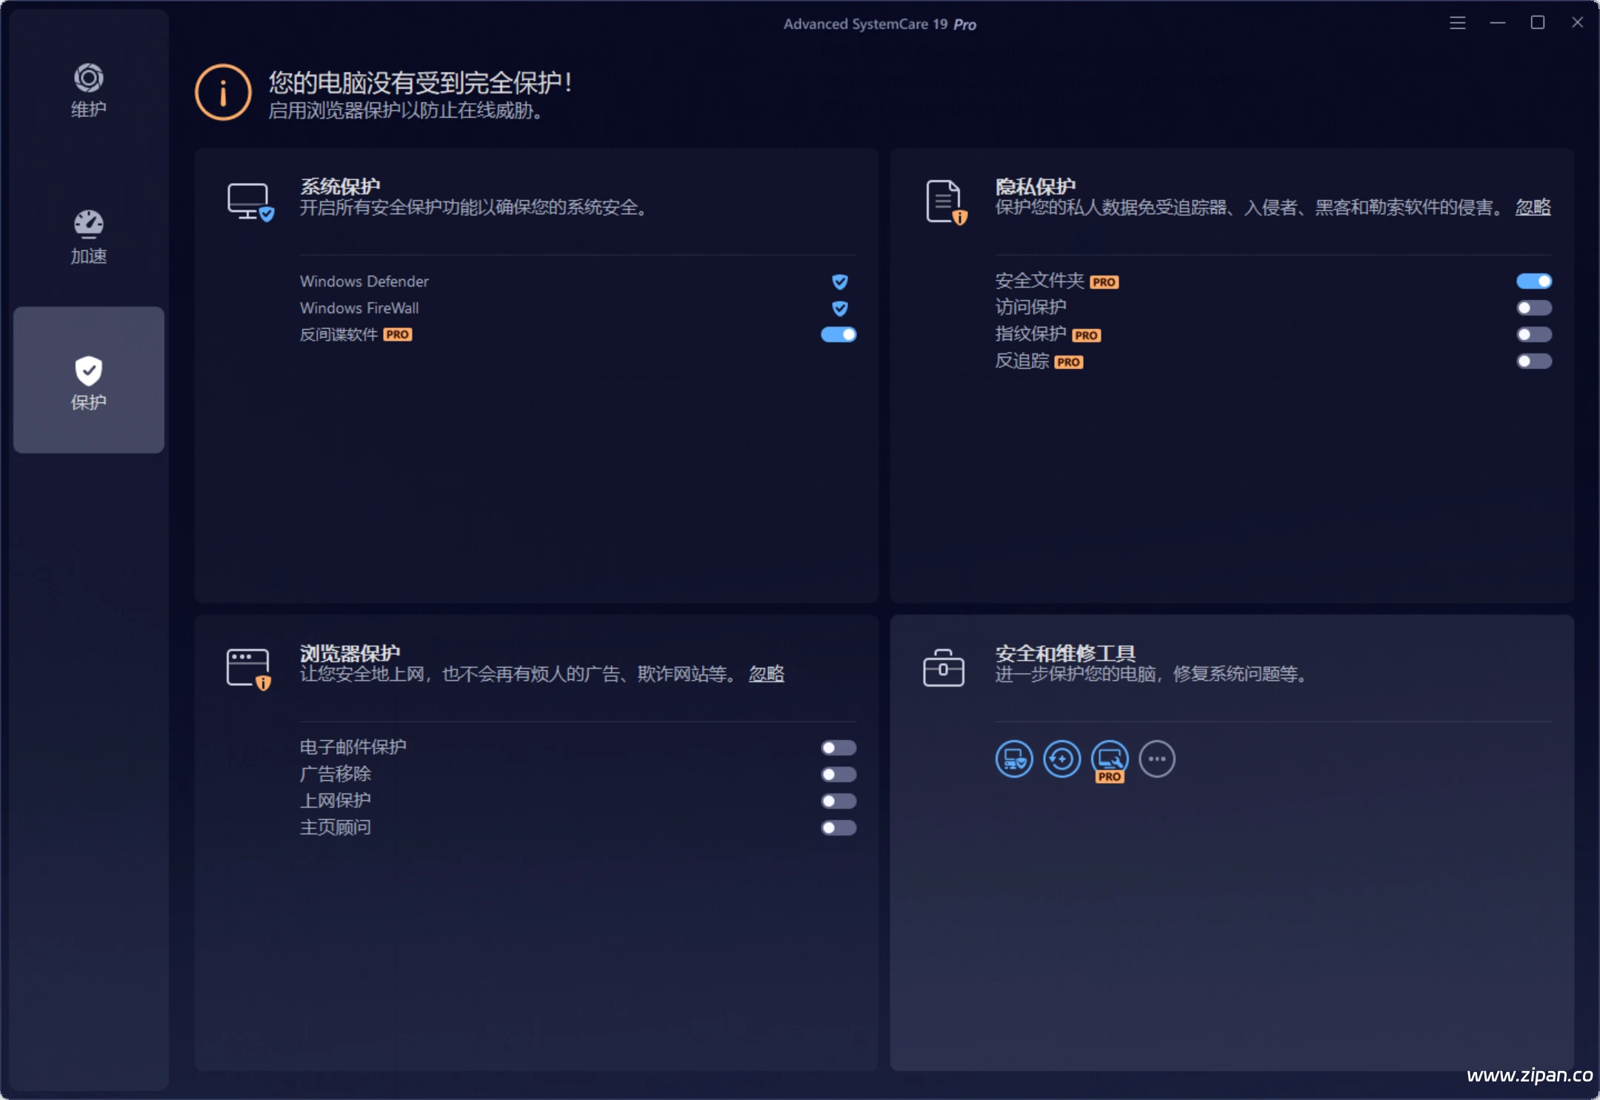This screenshot has width=1600, height=1100.
Task: Click the 系统保护 monitor shield icon
Action: pyautogui.click(x=250, y=201)
